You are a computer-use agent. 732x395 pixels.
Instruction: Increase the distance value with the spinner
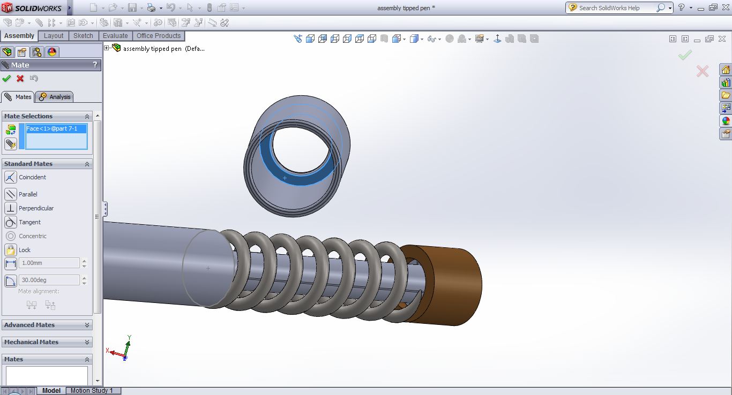(x=84, y=261)
